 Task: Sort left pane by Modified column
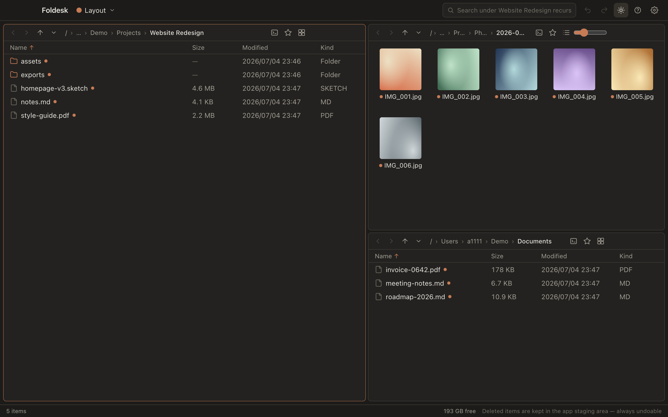pyautogui.click(x=255, y=47)
